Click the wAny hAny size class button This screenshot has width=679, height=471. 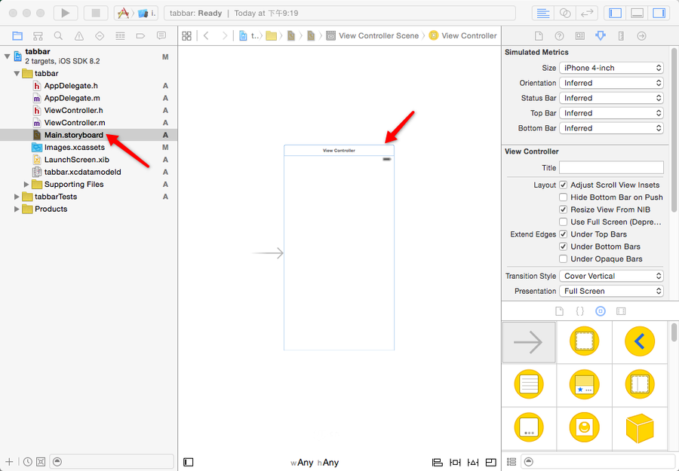pos(315,462)
